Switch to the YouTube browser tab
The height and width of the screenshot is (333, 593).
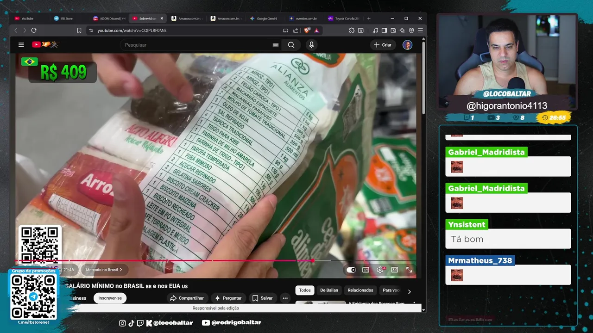click(x=30, y=18)
